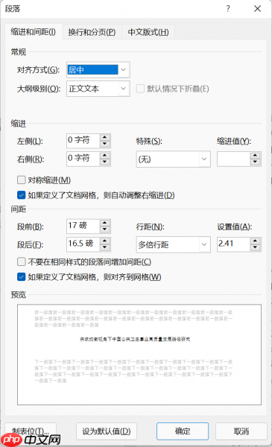Open the 换行和分页 tab
Image resolution: width=272 pixels, height=447 pixels.
92,32
